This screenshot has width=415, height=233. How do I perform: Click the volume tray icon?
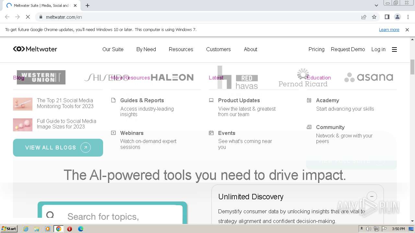tap(369, 229)
